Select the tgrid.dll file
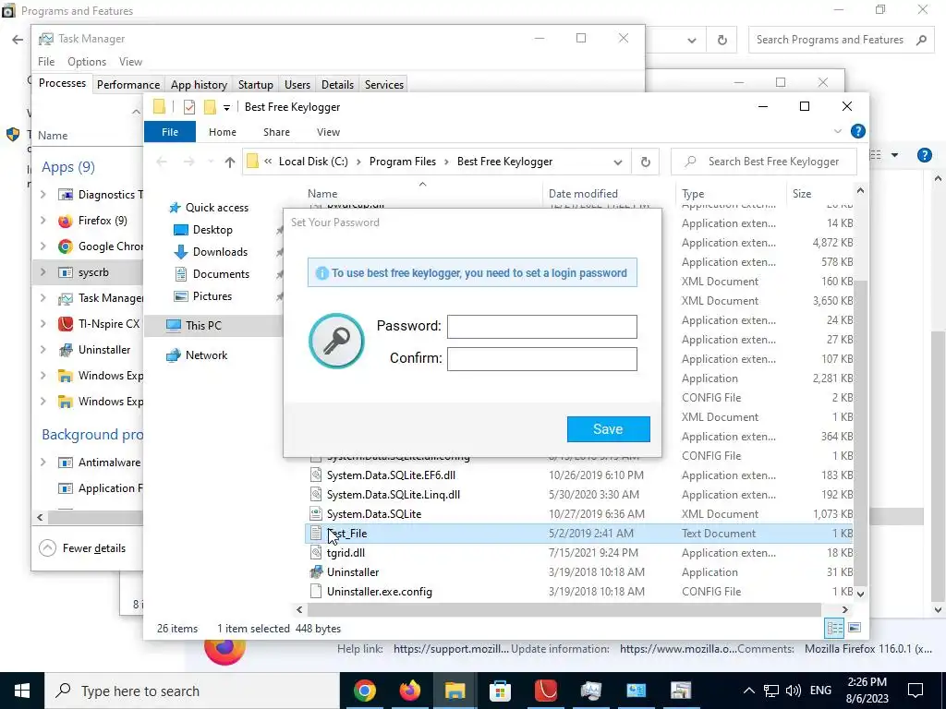The image size is (946, 709). coord(346,553)
